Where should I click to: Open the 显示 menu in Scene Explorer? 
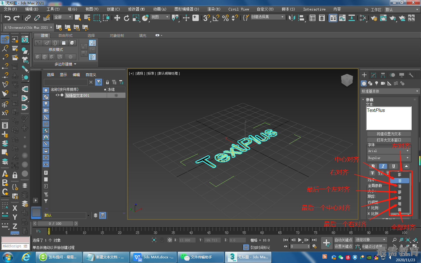click(x=63, y=75)
